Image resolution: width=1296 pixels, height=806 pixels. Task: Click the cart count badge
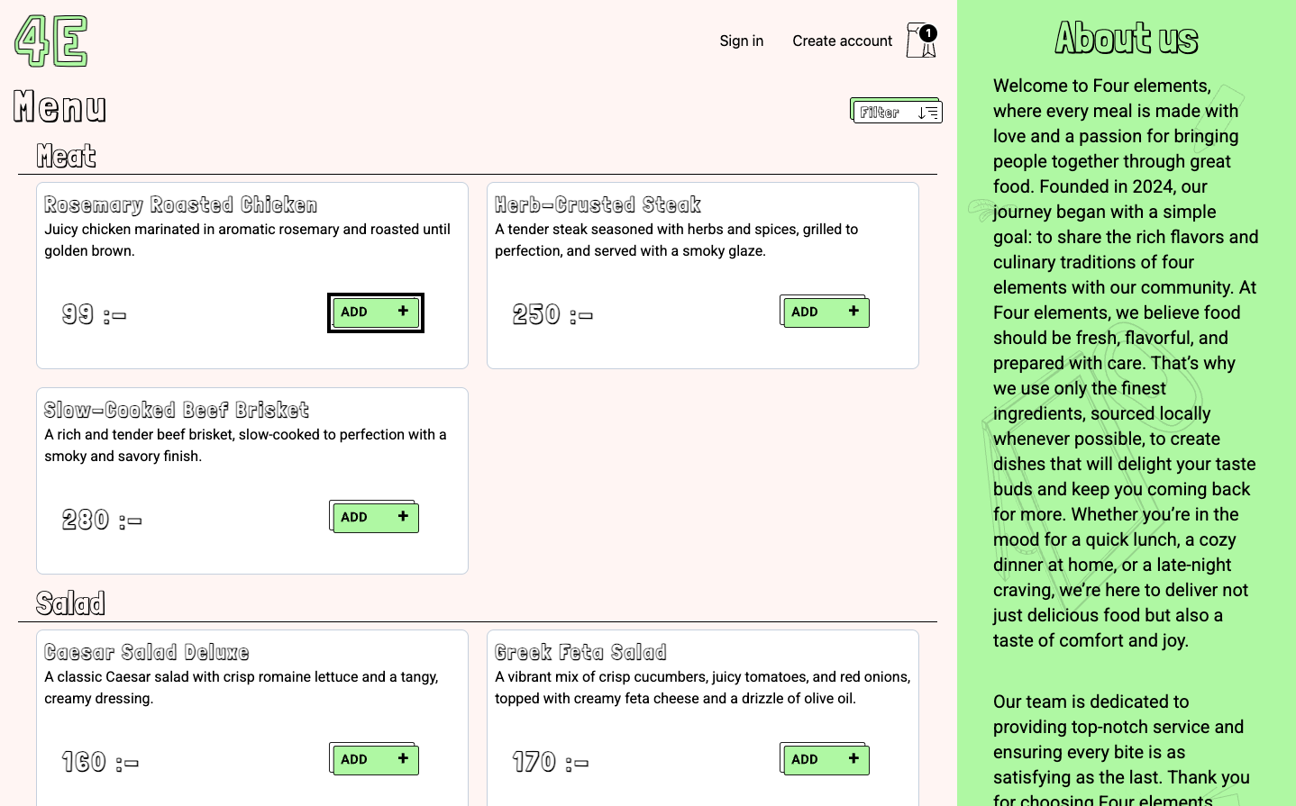928,33
